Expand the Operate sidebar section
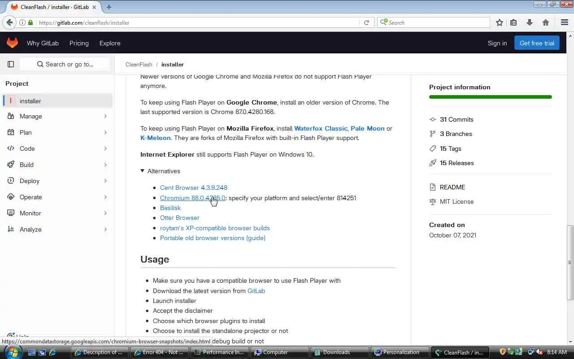The width and height of the screenshot is (574, 359). click(x=57, y=197)
